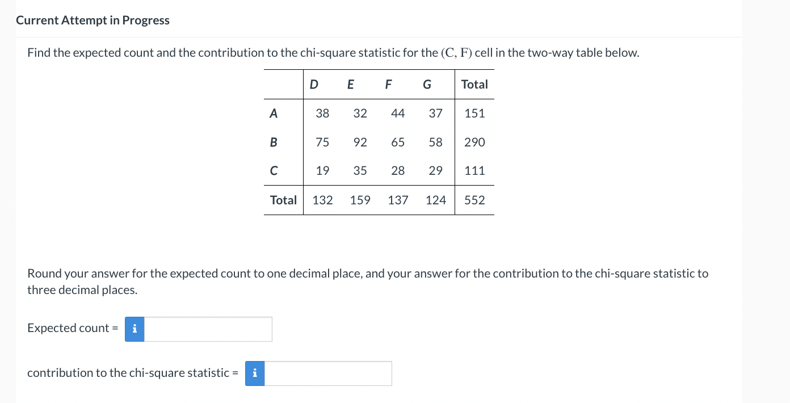Click the value 92 in row B

[360, 142]
